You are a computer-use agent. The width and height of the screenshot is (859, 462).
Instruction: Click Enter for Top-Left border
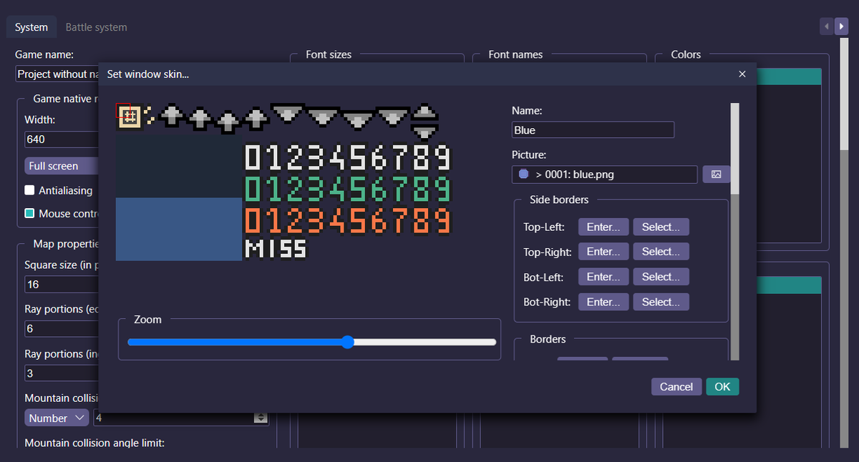603,227
